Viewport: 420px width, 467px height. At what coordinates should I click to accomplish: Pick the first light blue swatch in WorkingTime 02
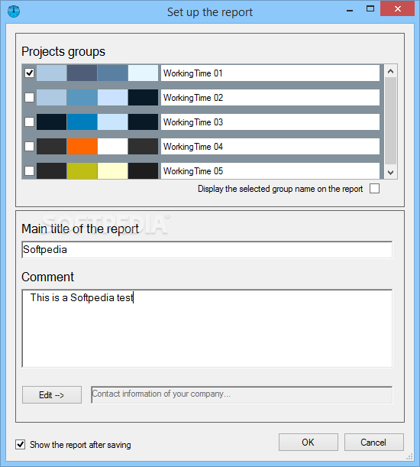(x=51, y=97)
